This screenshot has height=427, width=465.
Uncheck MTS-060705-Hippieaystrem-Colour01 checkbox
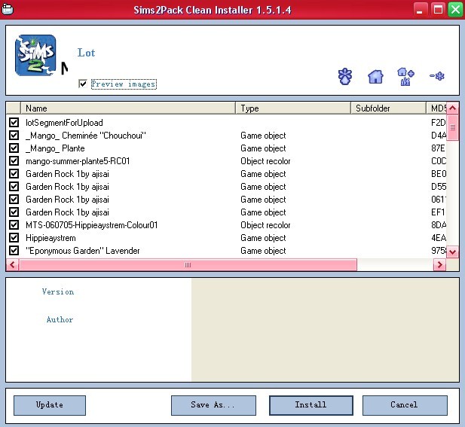click(x=14, y=225)
